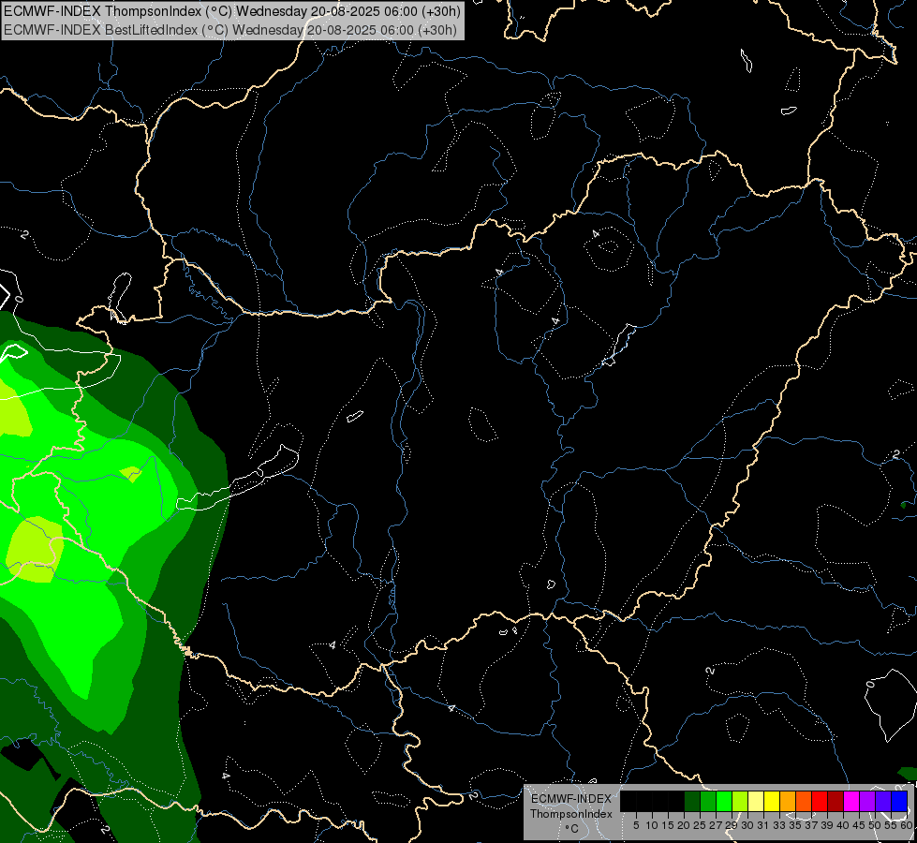Select the orange-red 35-37 legend swatch
The height and width of the screenshot is (843, 917).
click(x=804, y=801)
